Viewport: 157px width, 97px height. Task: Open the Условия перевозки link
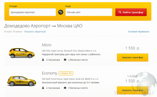pos(138,32)
